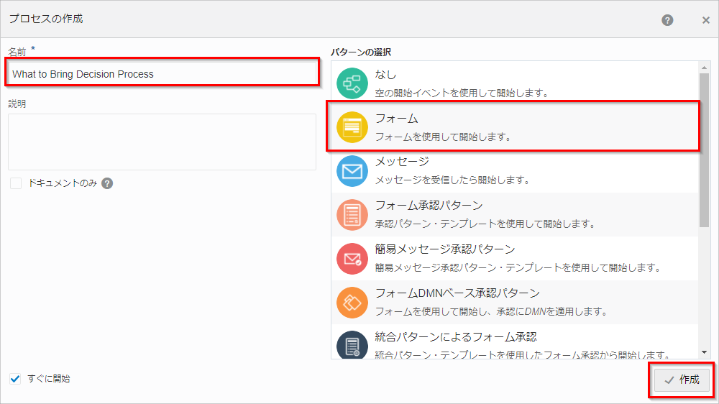Screen dimensions: 719x404
Task: Click the green None pattern icon
Action: point(352,83)
